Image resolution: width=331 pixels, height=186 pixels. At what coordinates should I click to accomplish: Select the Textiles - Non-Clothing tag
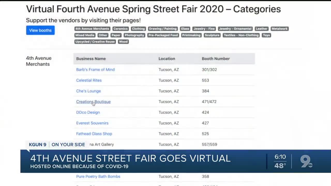click(x=241, y=35)
